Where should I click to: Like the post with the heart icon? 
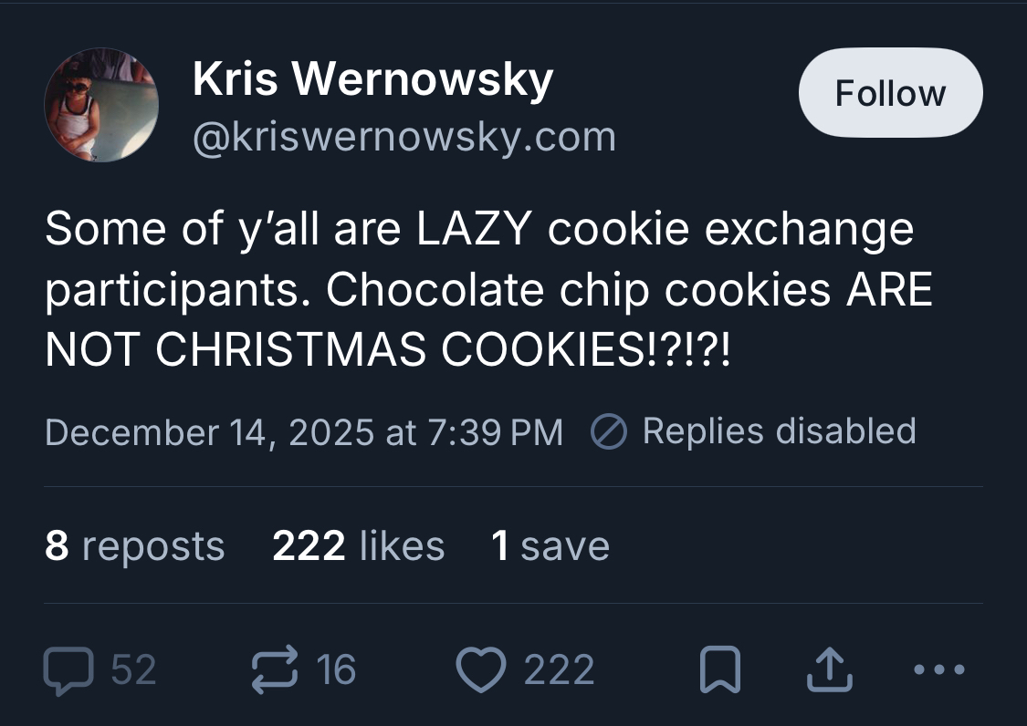pos(480,670)
